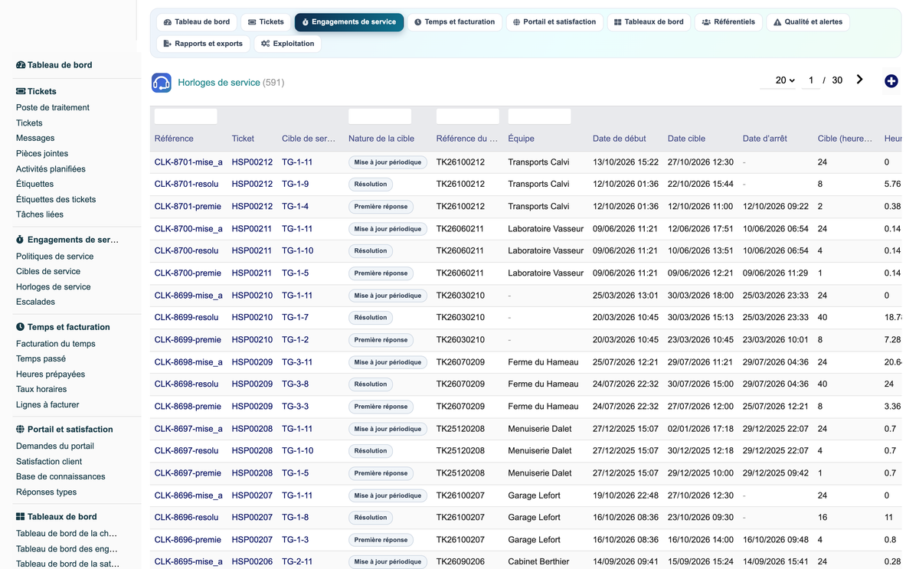919x569 pixels.
Task: Open Taux horaires in the sidebar
Action: click(41, 390)
